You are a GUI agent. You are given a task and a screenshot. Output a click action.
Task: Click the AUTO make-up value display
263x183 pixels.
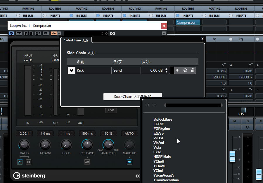pyautogui.click(x=129, y=133)
